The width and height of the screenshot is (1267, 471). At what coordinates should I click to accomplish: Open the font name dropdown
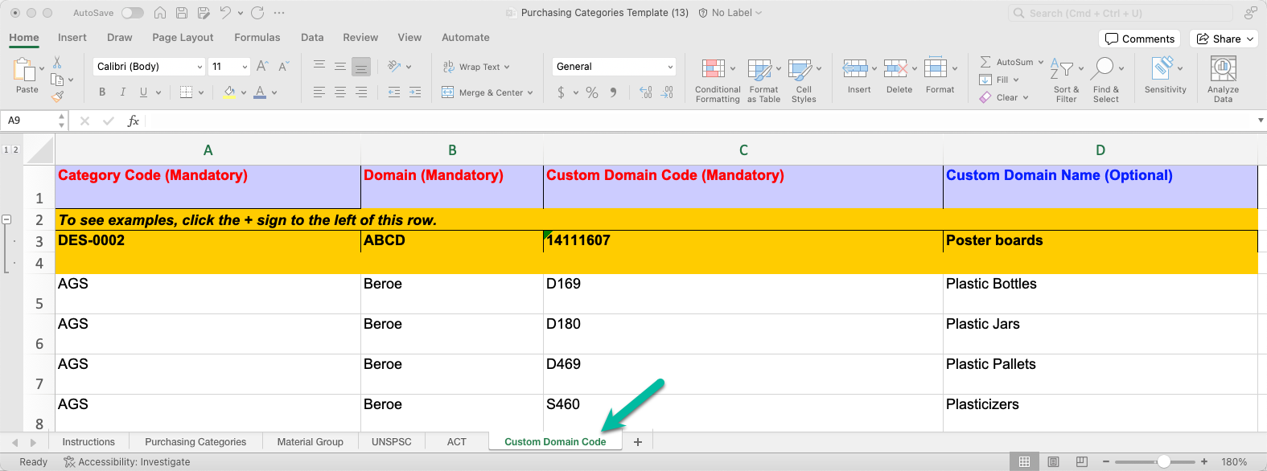point(200,67)
